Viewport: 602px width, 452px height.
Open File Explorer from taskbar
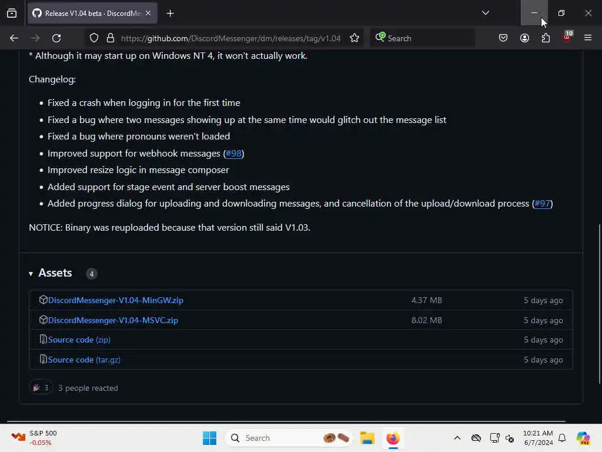point(367,438)
